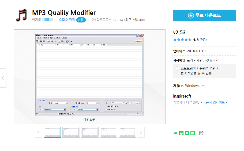The height and width of the screenshot is (151, 244).
Task: Click destination path field C:\Documents and Settings
Action: coord(122,103)
